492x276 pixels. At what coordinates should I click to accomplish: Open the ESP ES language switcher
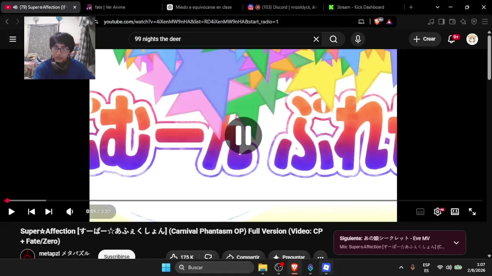pyautogui.click(x=426, y=268)
